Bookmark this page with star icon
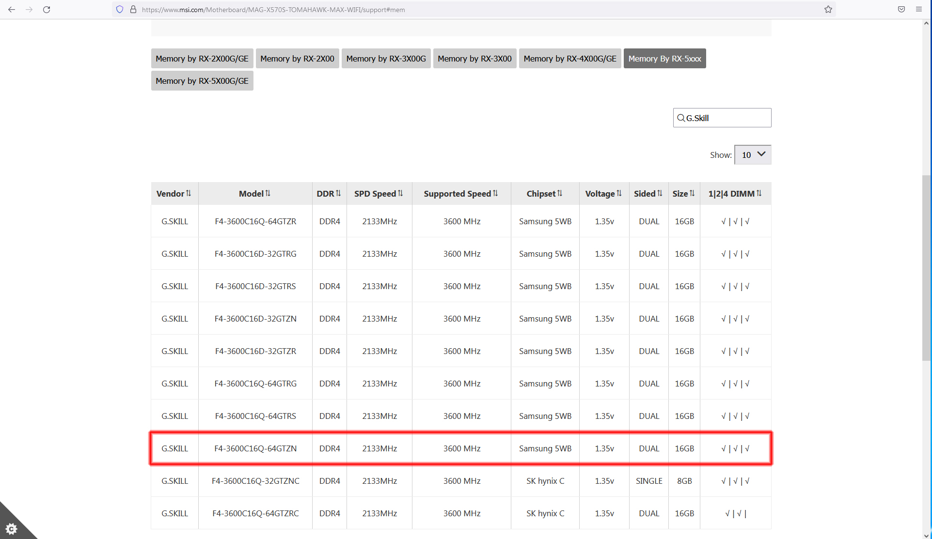Screen dimensions: 932x539 tap(828, 9)
